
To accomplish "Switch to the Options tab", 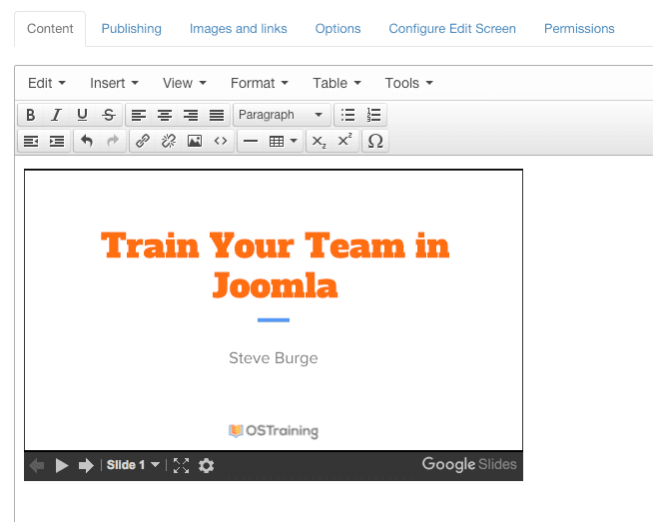I will point(337,29).
